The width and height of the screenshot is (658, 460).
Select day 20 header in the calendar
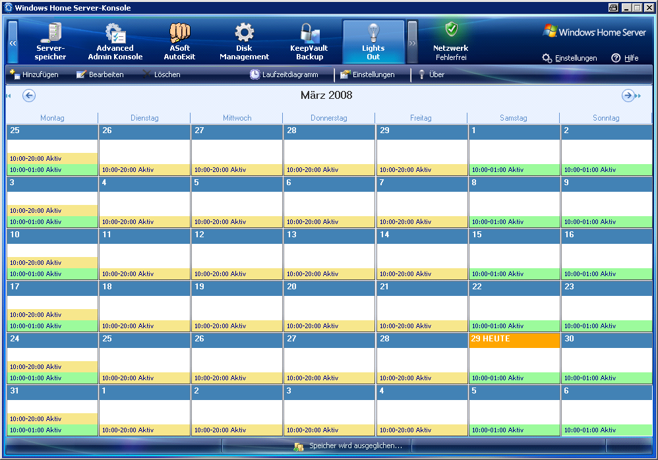(x=330, y=288)
